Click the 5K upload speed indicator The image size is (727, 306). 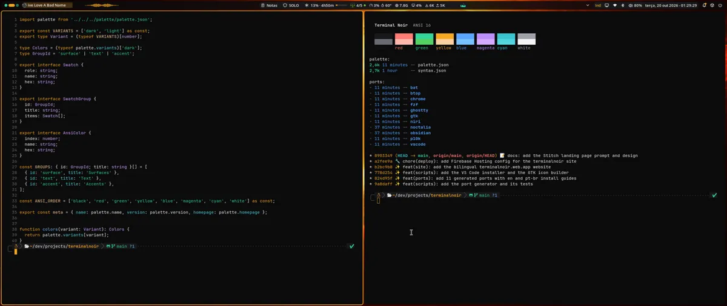coord(440,5)
